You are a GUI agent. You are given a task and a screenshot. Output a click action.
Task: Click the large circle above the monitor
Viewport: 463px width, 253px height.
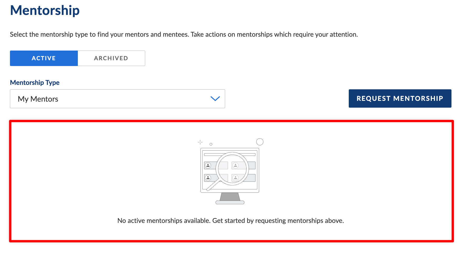click(260, 142)
